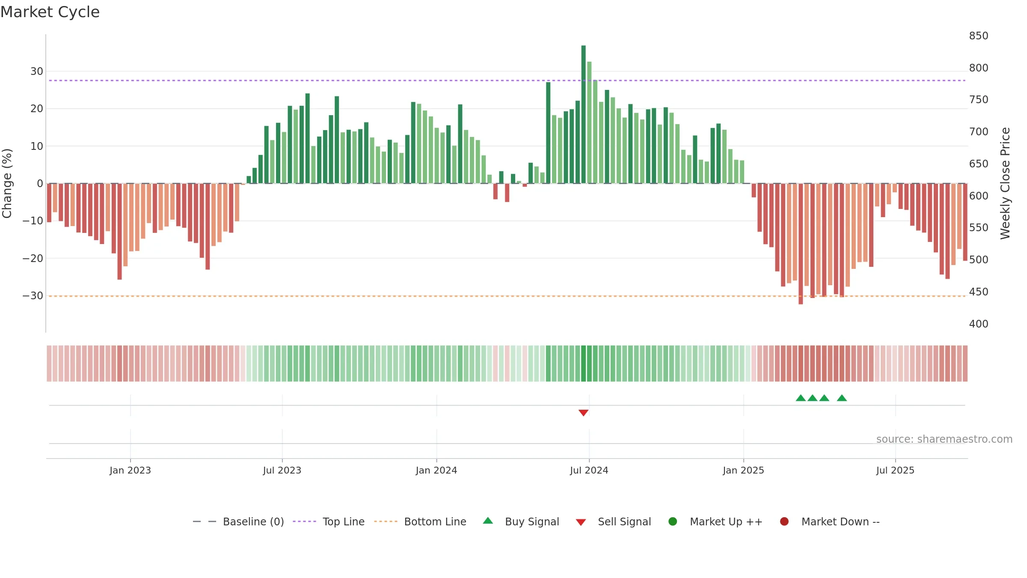Toggle the Buy Signal legend entry
The width and height of the screenshot is (1027, 578).
coord(521,522)
